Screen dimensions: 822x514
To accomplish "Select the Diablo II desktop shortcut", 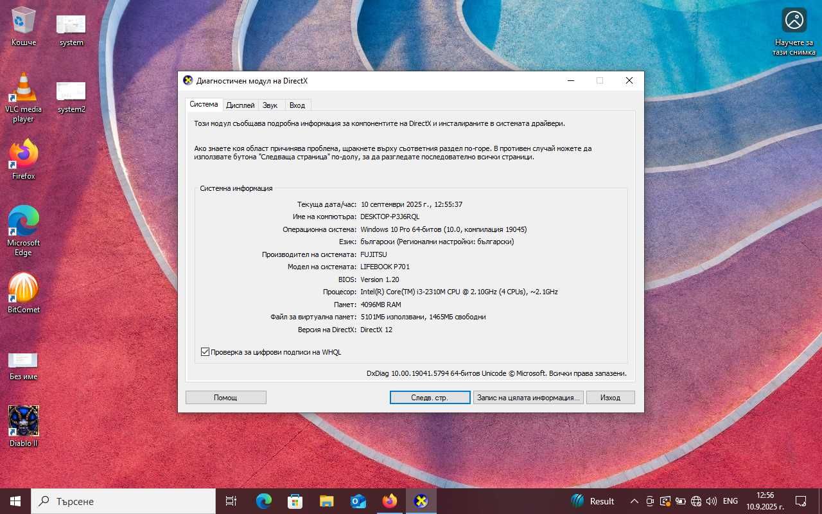I will coord(24,427).
